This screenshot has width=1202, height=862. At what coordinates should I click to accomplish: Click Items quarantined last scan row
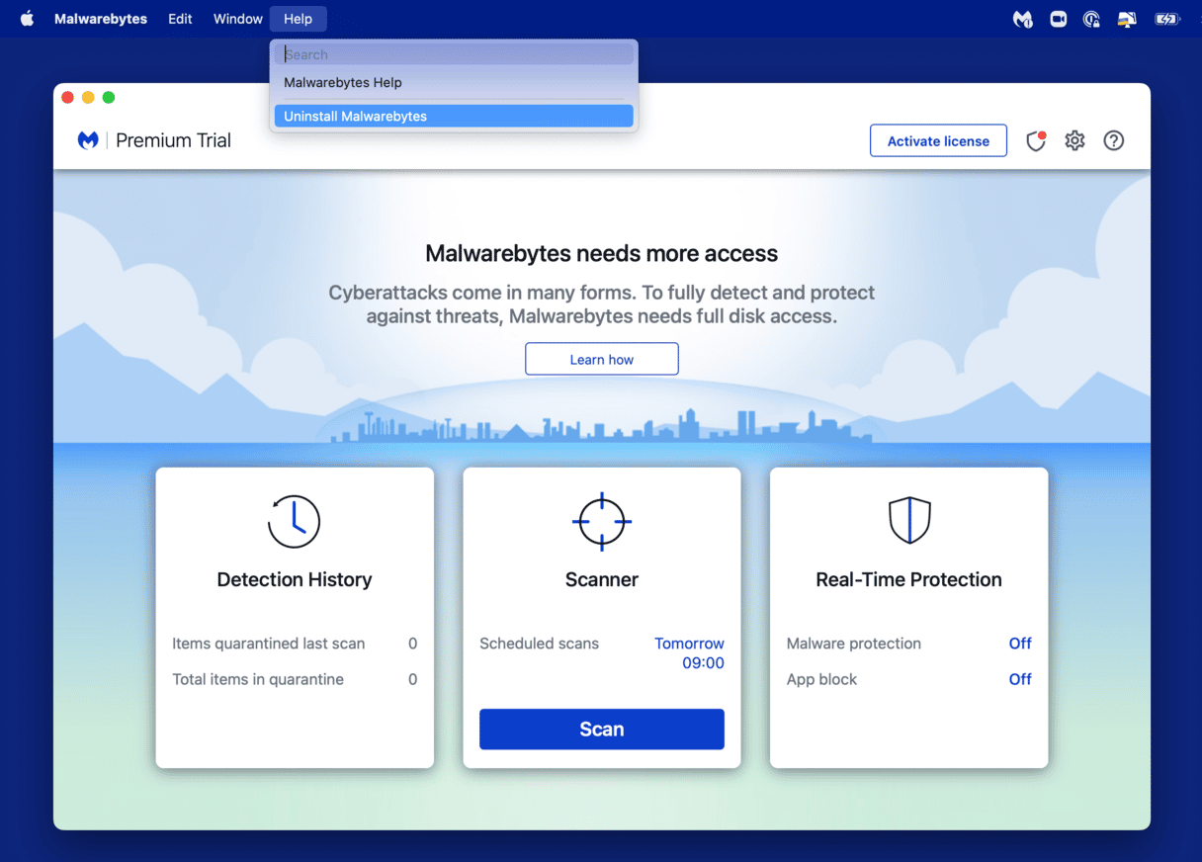(295, 644)
